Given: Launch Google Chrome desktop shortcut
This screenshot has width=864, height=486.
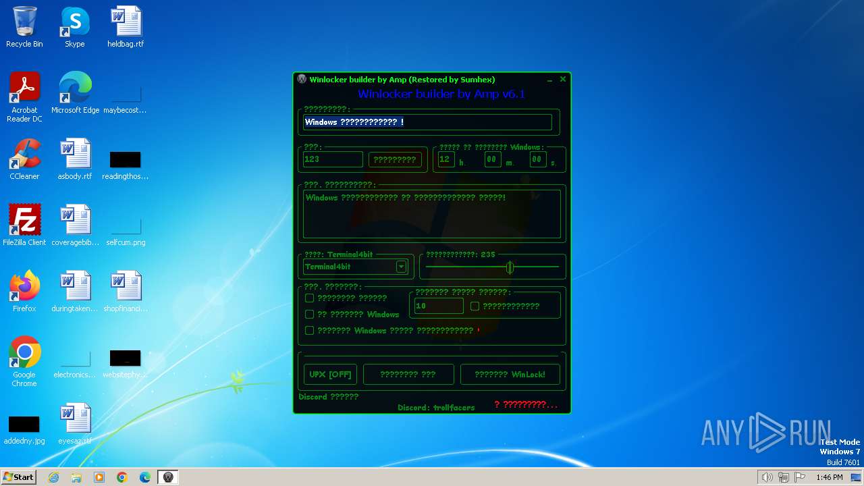Looking at the screenshot, I should pyautogui.click(x=24, y=362).
